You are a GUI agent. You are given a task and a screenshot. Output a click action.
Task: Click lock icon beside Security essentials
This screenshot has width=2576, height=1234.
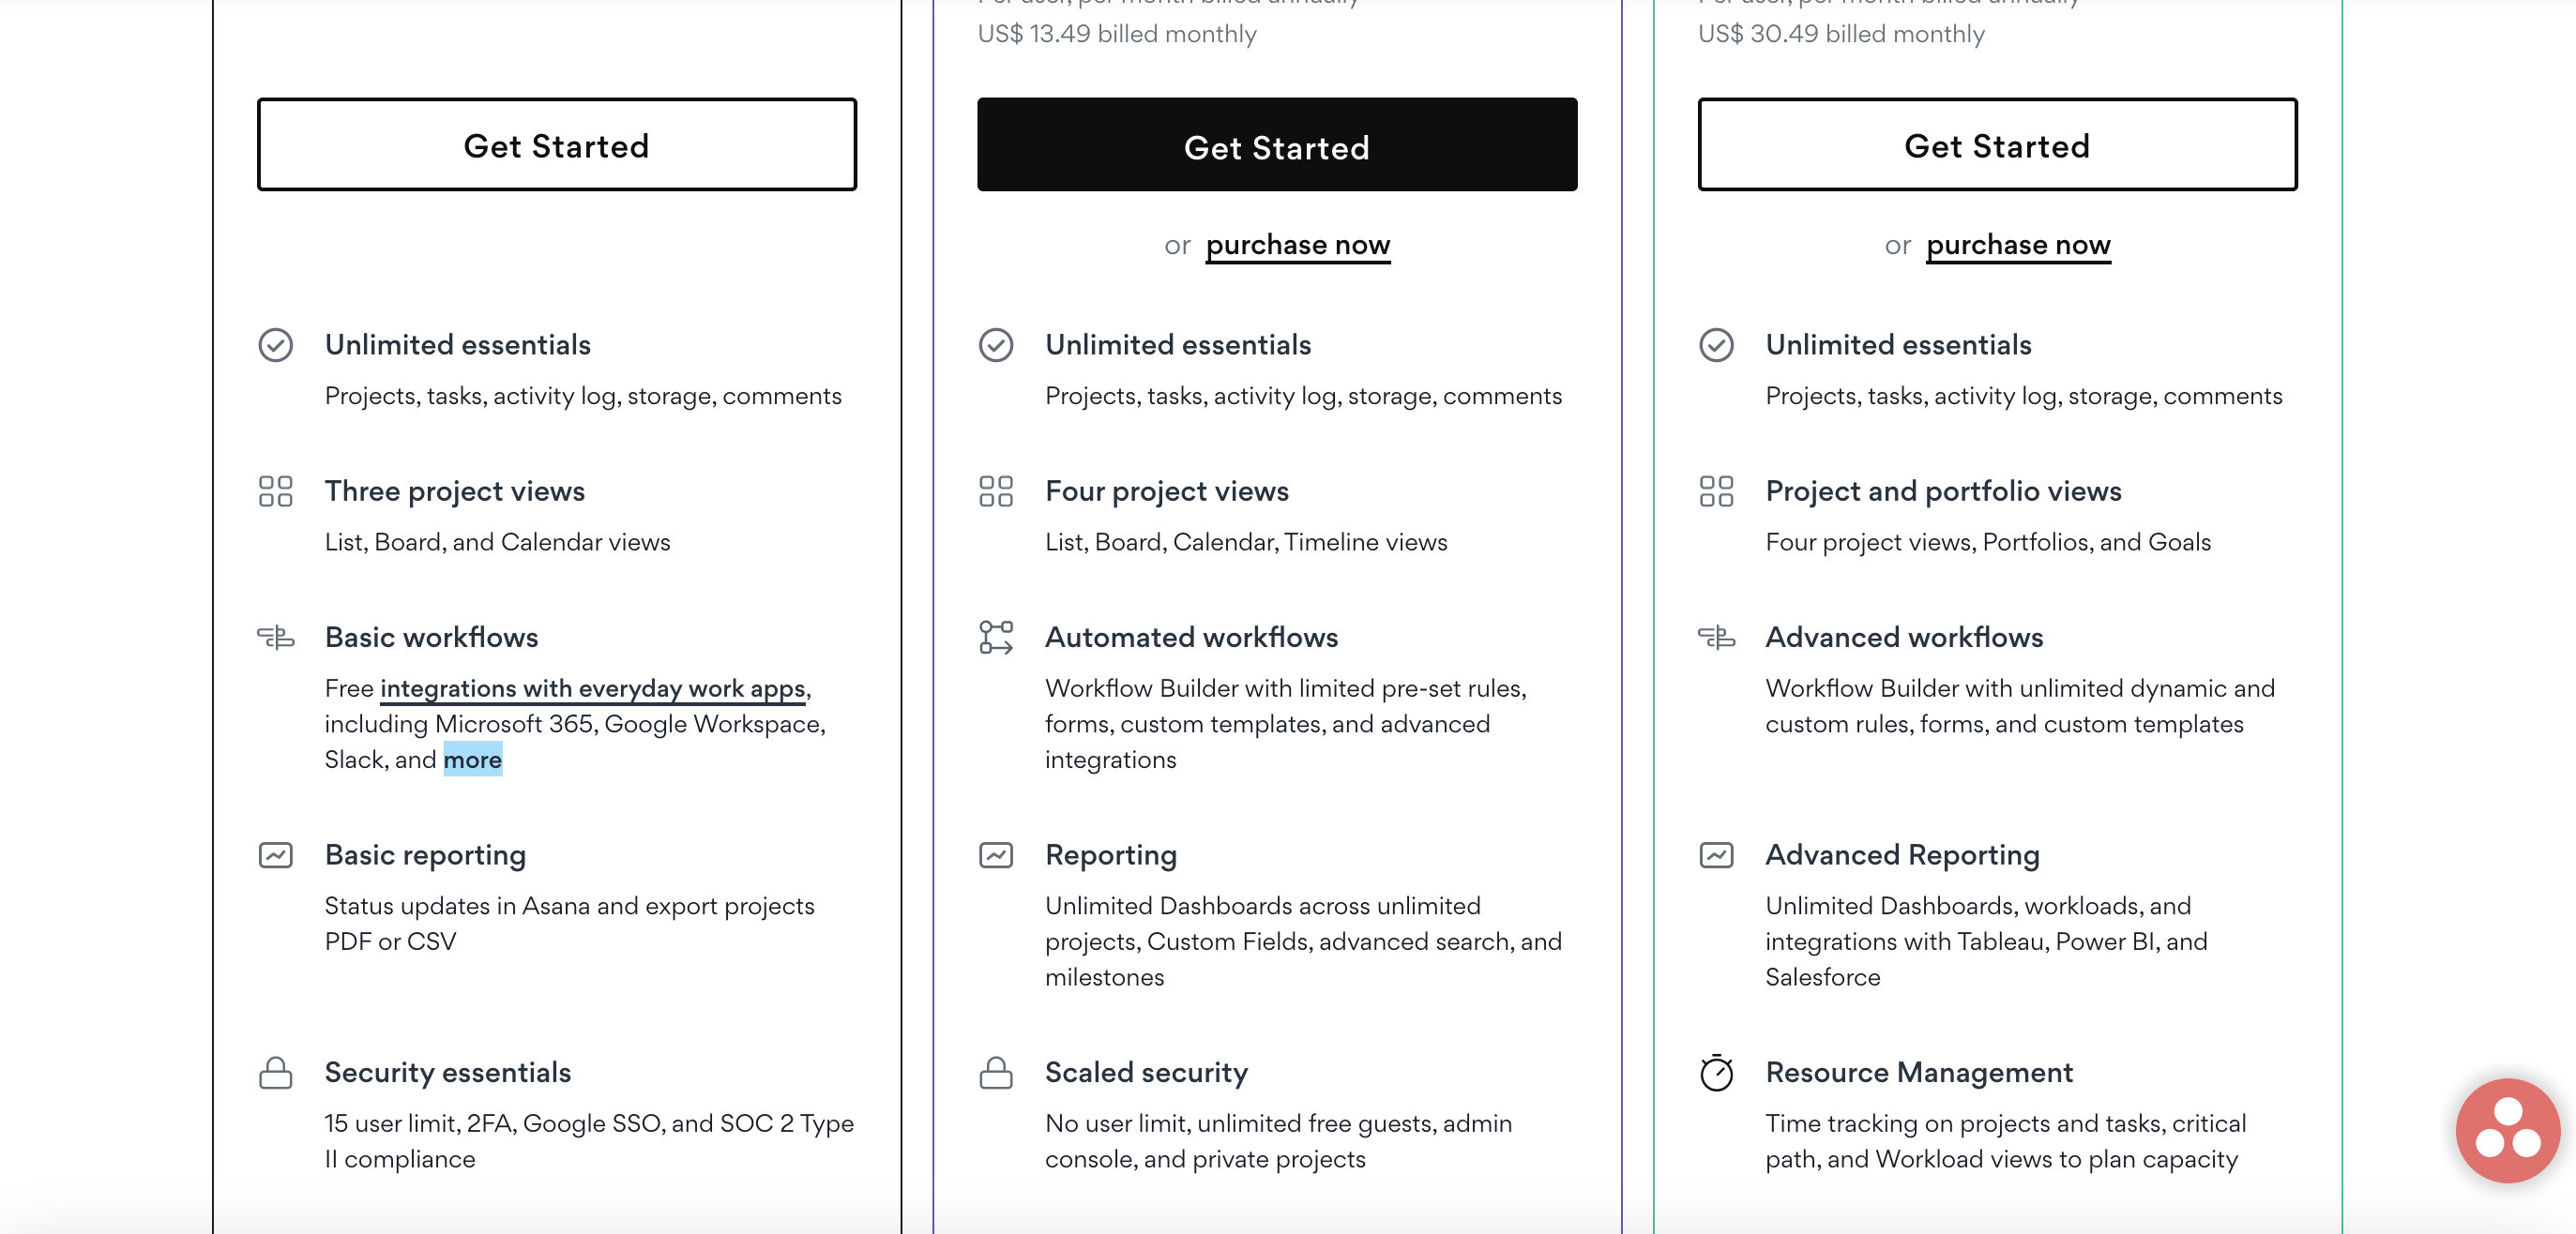pyautogui.click(x=275, y=1072)
